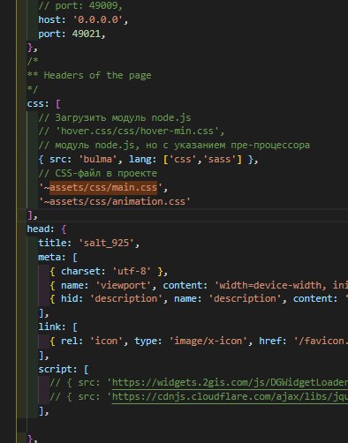The image size is (348, 443).
Task: Click the 'css' string in lang array
Action: point(183,159)
